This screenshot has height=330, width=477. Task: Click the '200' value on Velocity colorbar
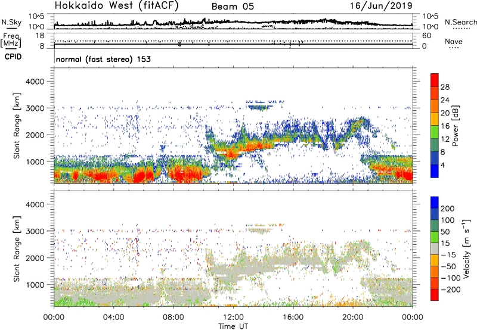(x=448, y=208)
